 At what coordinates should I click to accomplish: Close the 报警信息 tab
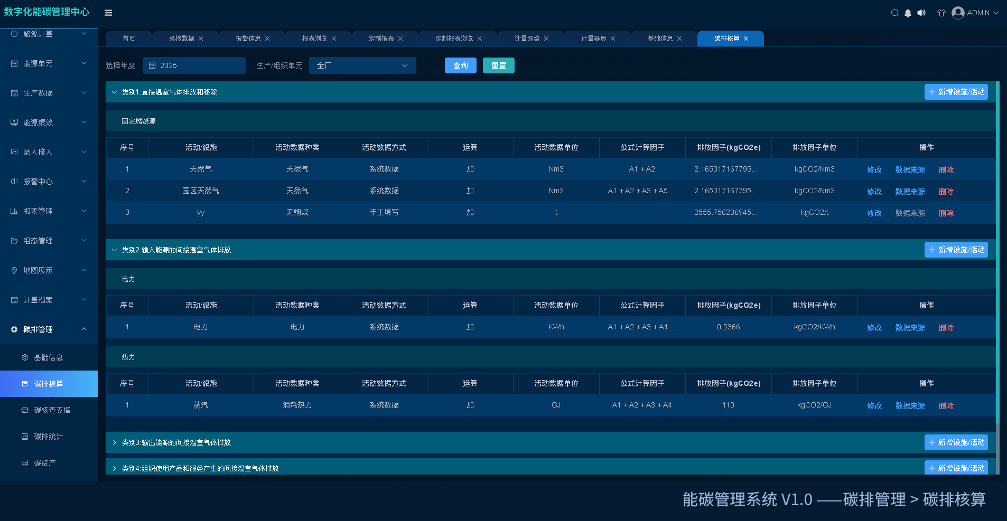[267, 39]
